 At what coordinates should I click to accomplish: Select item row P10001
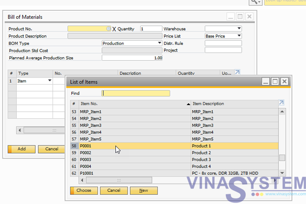coord(174,173)
